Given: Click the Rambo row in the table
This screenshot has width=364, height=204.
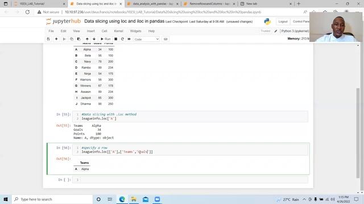Looking at the screenshot, I should [x=94, y=67].
